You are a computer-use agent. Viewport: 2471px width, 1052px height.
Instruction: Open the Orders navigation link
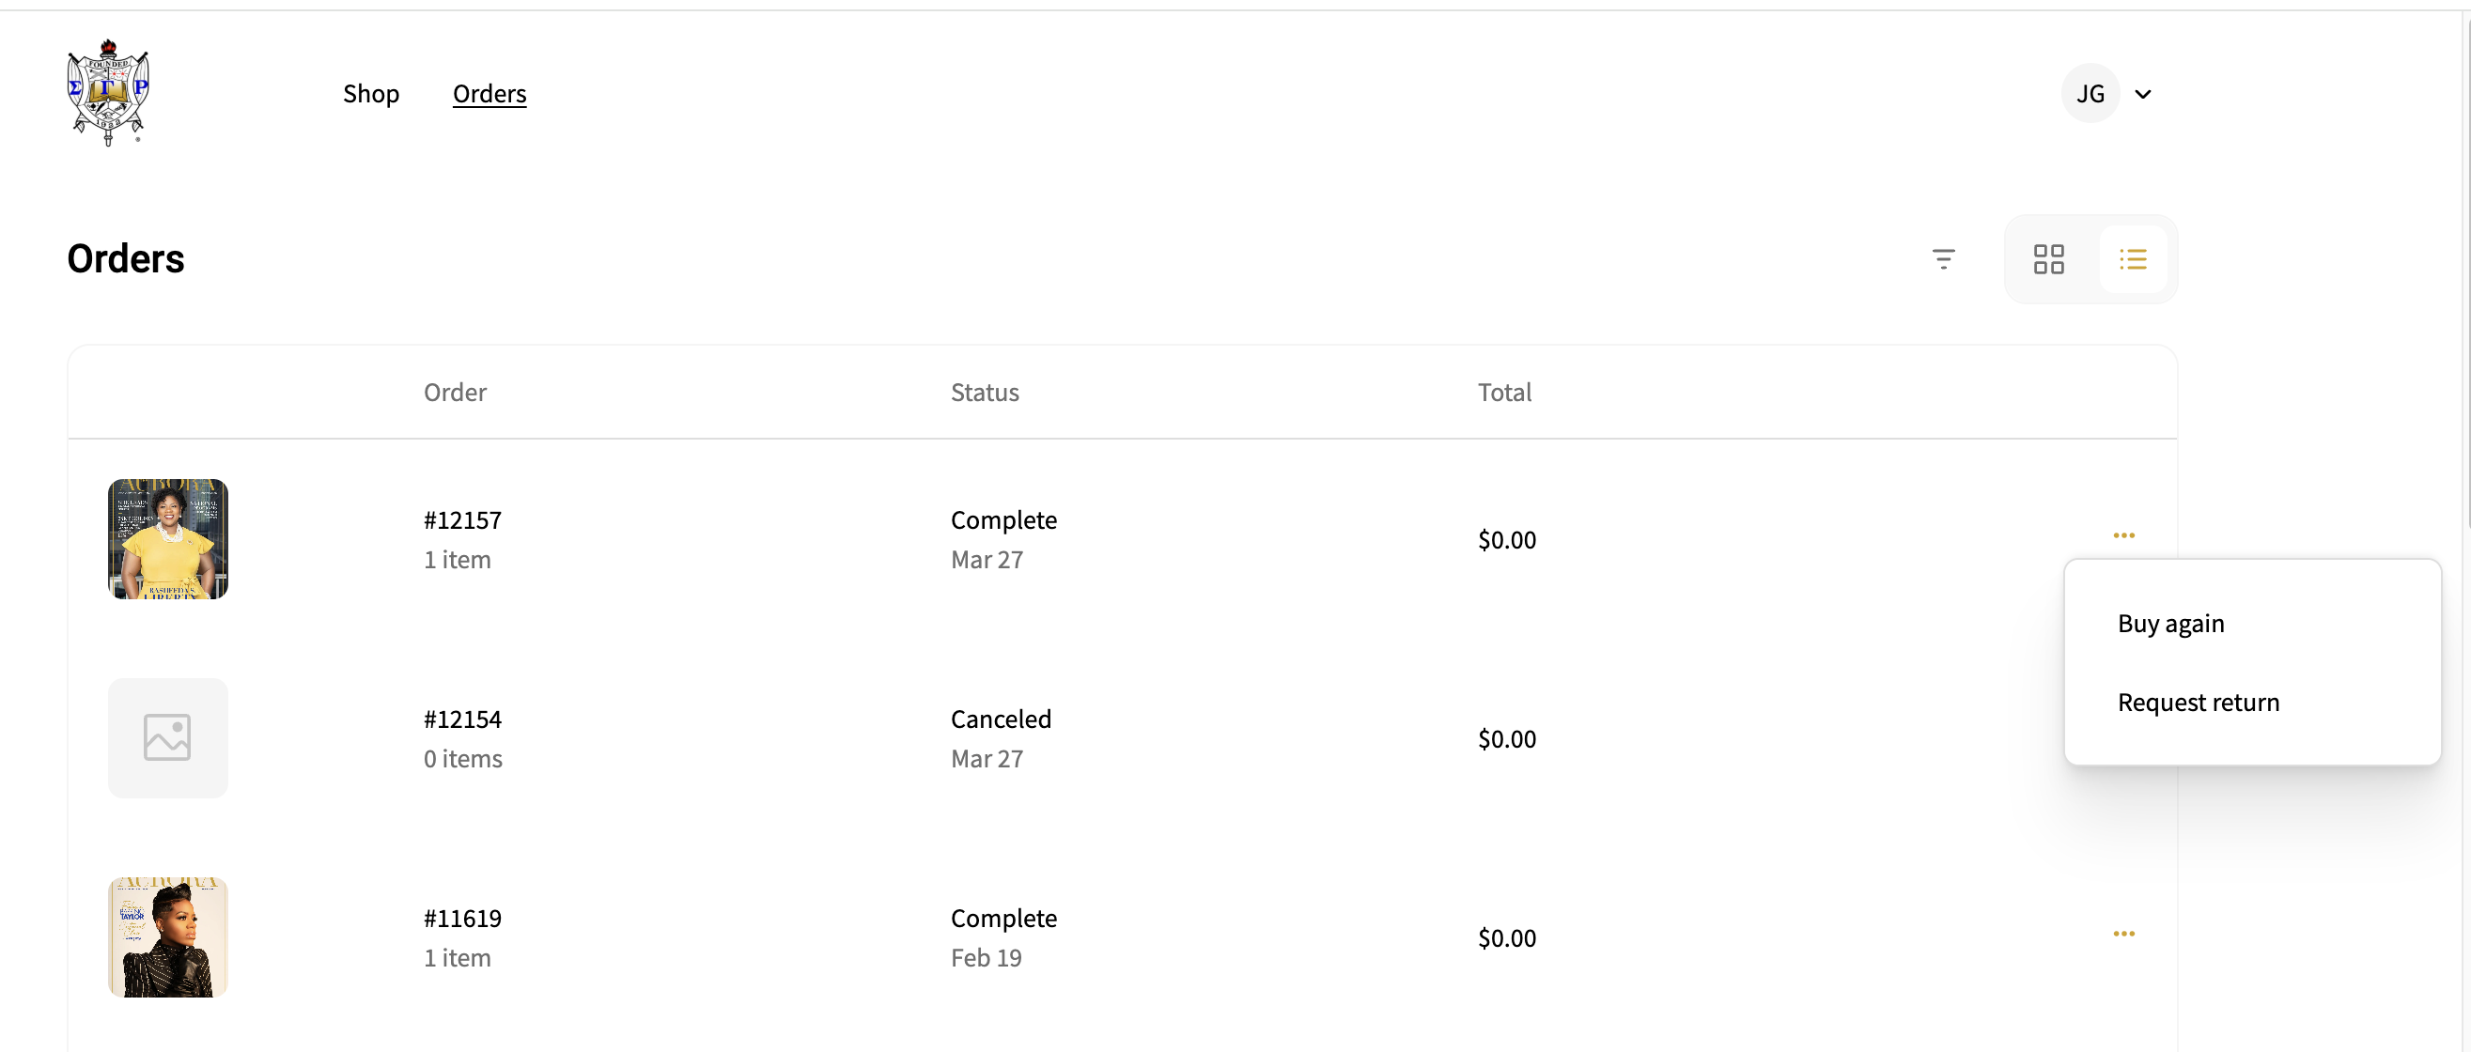(x=490, y=93)
